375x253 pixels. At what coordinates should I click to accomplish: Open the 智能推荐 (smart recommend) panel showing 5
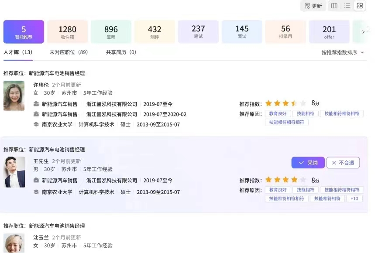tap(24, 31)
